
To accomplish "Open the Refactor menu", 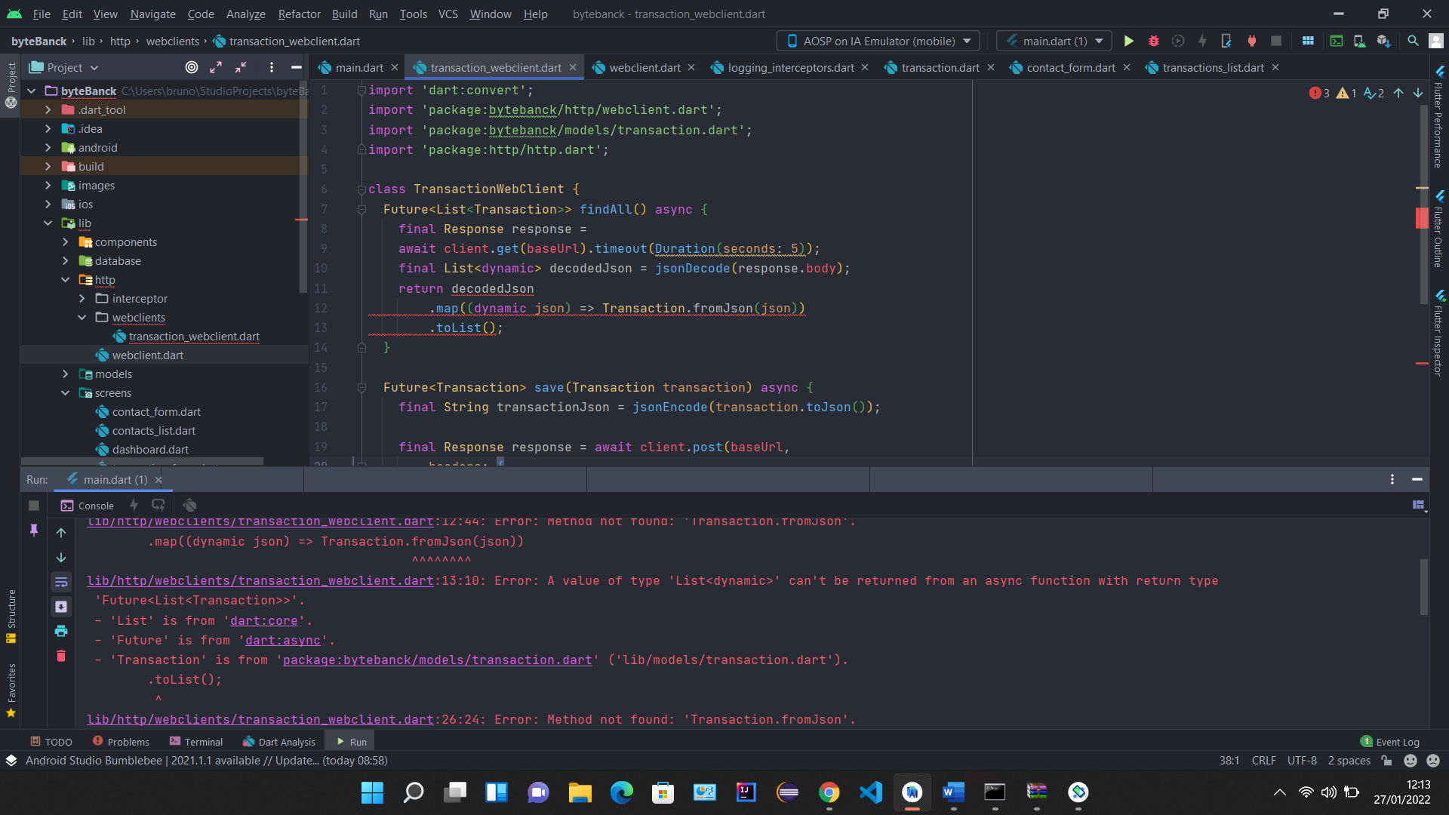I will (x=299, y=14).
